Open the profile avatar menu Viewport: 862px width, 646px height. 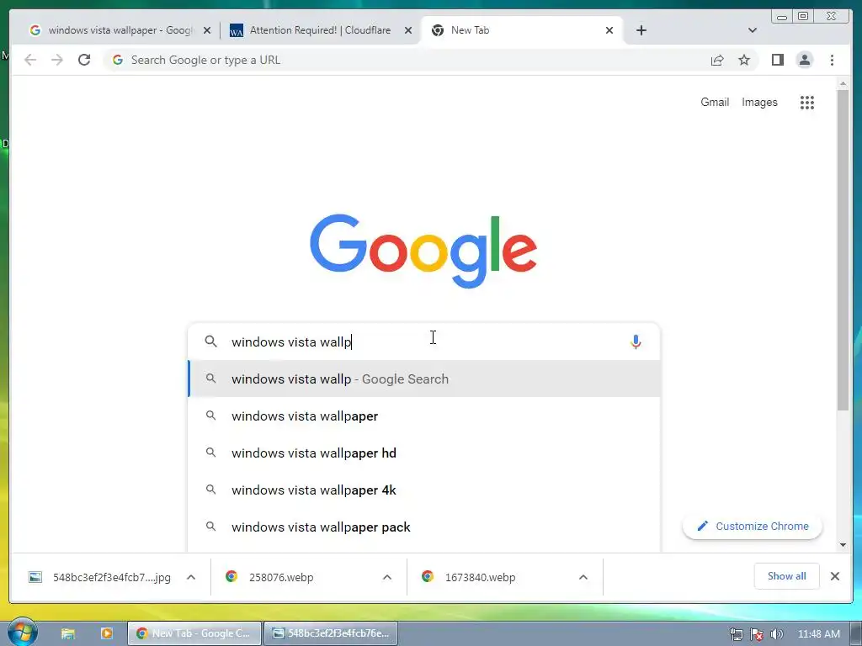coord(804,60)
